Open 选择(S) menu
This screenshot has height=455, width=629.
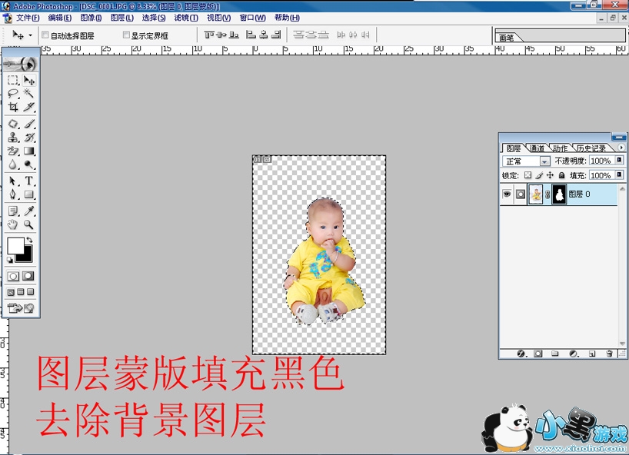tap(154, 18)
